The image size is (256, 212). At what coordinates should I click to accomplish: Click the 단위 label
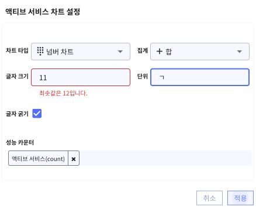tap(143, 76)
